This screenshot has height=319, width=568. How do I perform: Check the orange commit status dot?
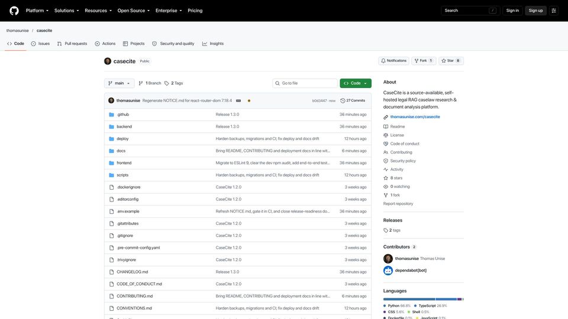coord(249,100)
